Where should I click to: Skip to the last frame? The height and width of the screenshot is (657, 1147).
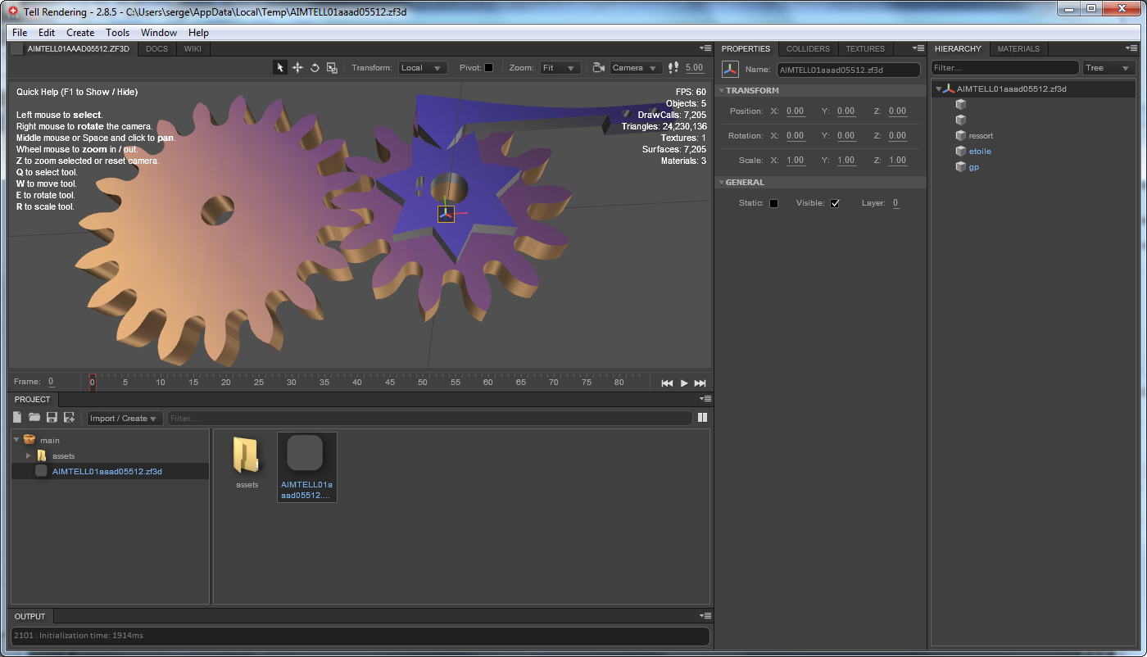(x=700, y=383)
